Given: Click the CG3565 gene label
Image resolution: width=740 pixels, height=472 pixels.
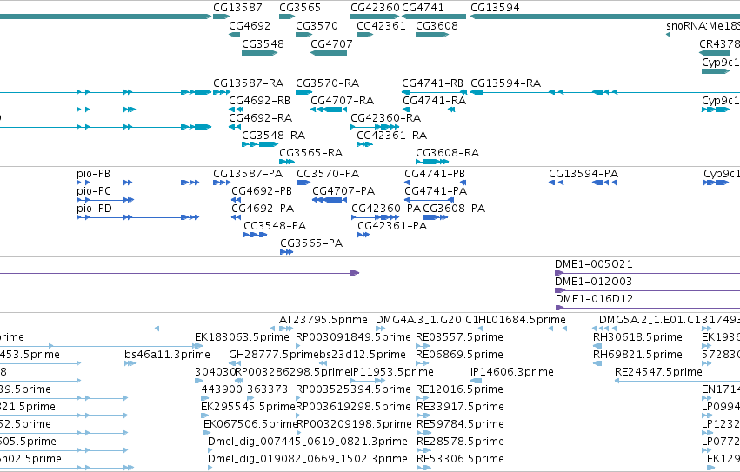Looking at the screenshot, I should tap(300, 8).
